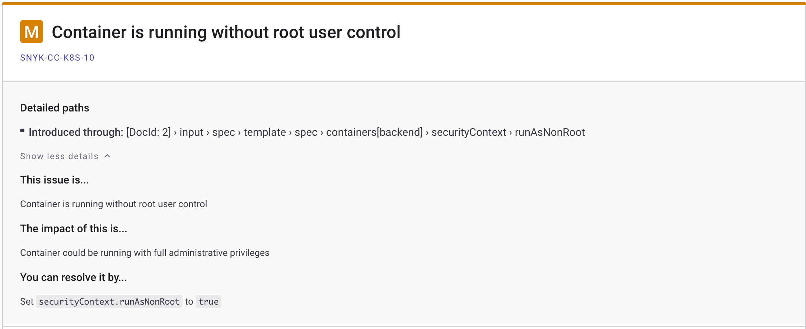Screen dimensions: 806x329
Task: Click the input path segment
Action: pos(192,132)
